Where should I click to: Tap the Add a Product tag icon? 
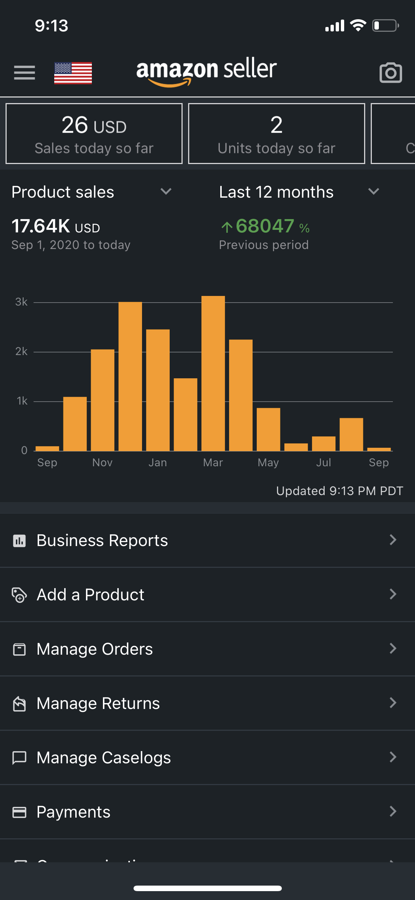pos(19,595)
